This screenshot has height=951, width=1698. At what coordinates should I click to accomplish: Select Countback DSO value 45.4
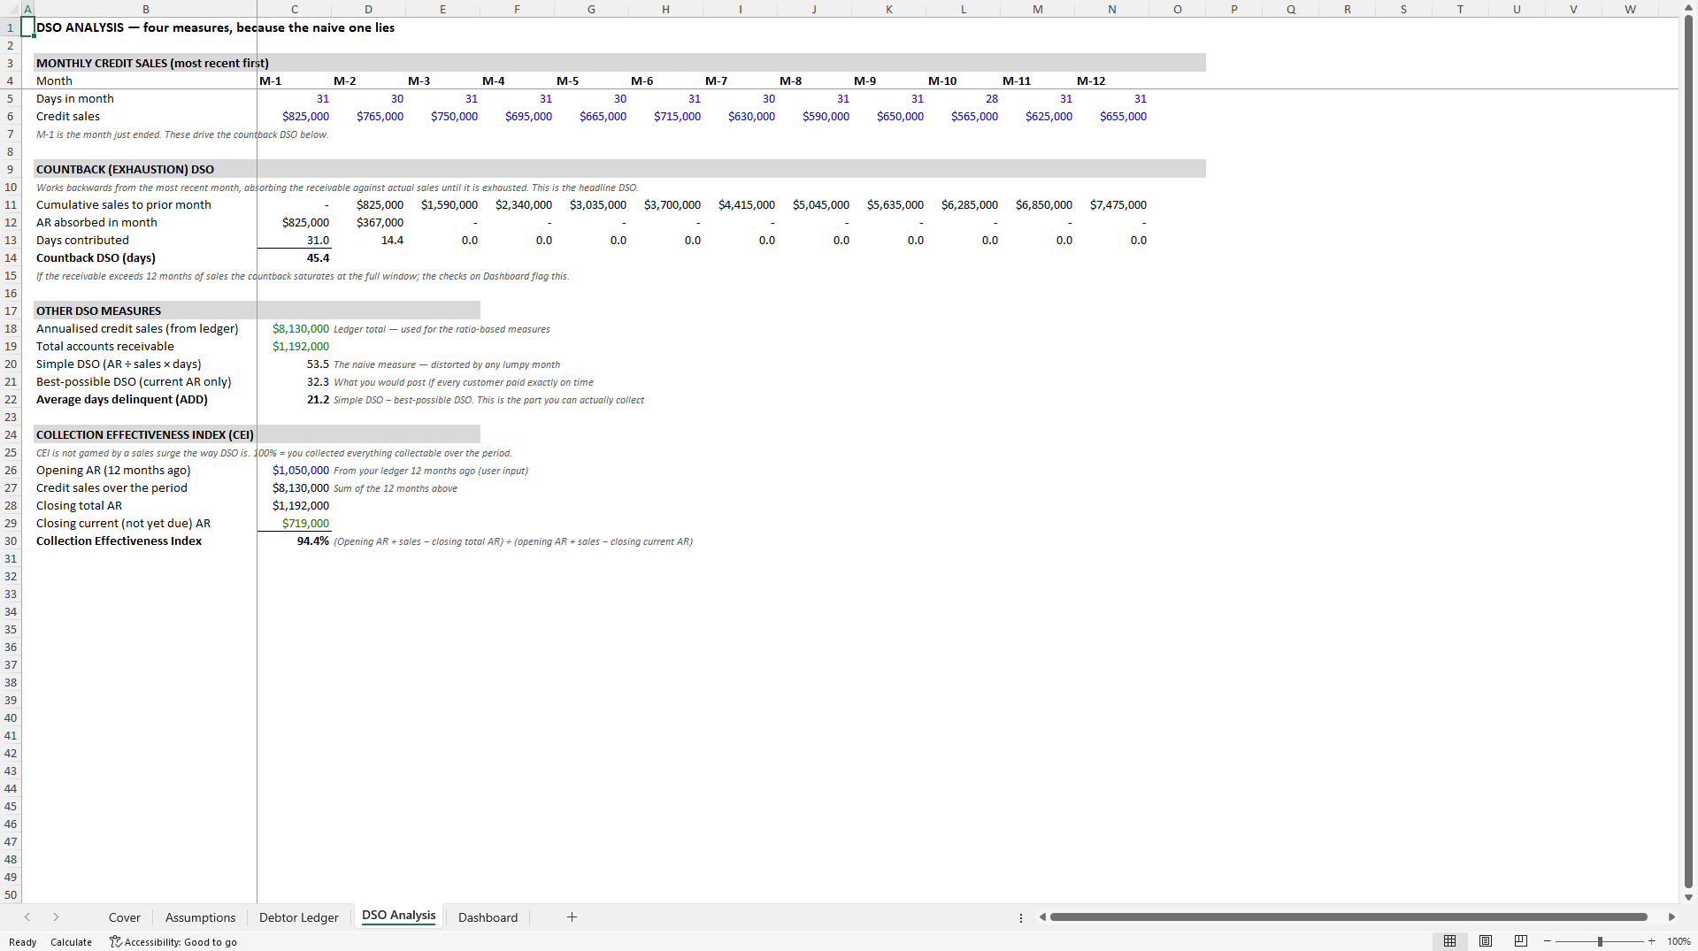(294, 257)
